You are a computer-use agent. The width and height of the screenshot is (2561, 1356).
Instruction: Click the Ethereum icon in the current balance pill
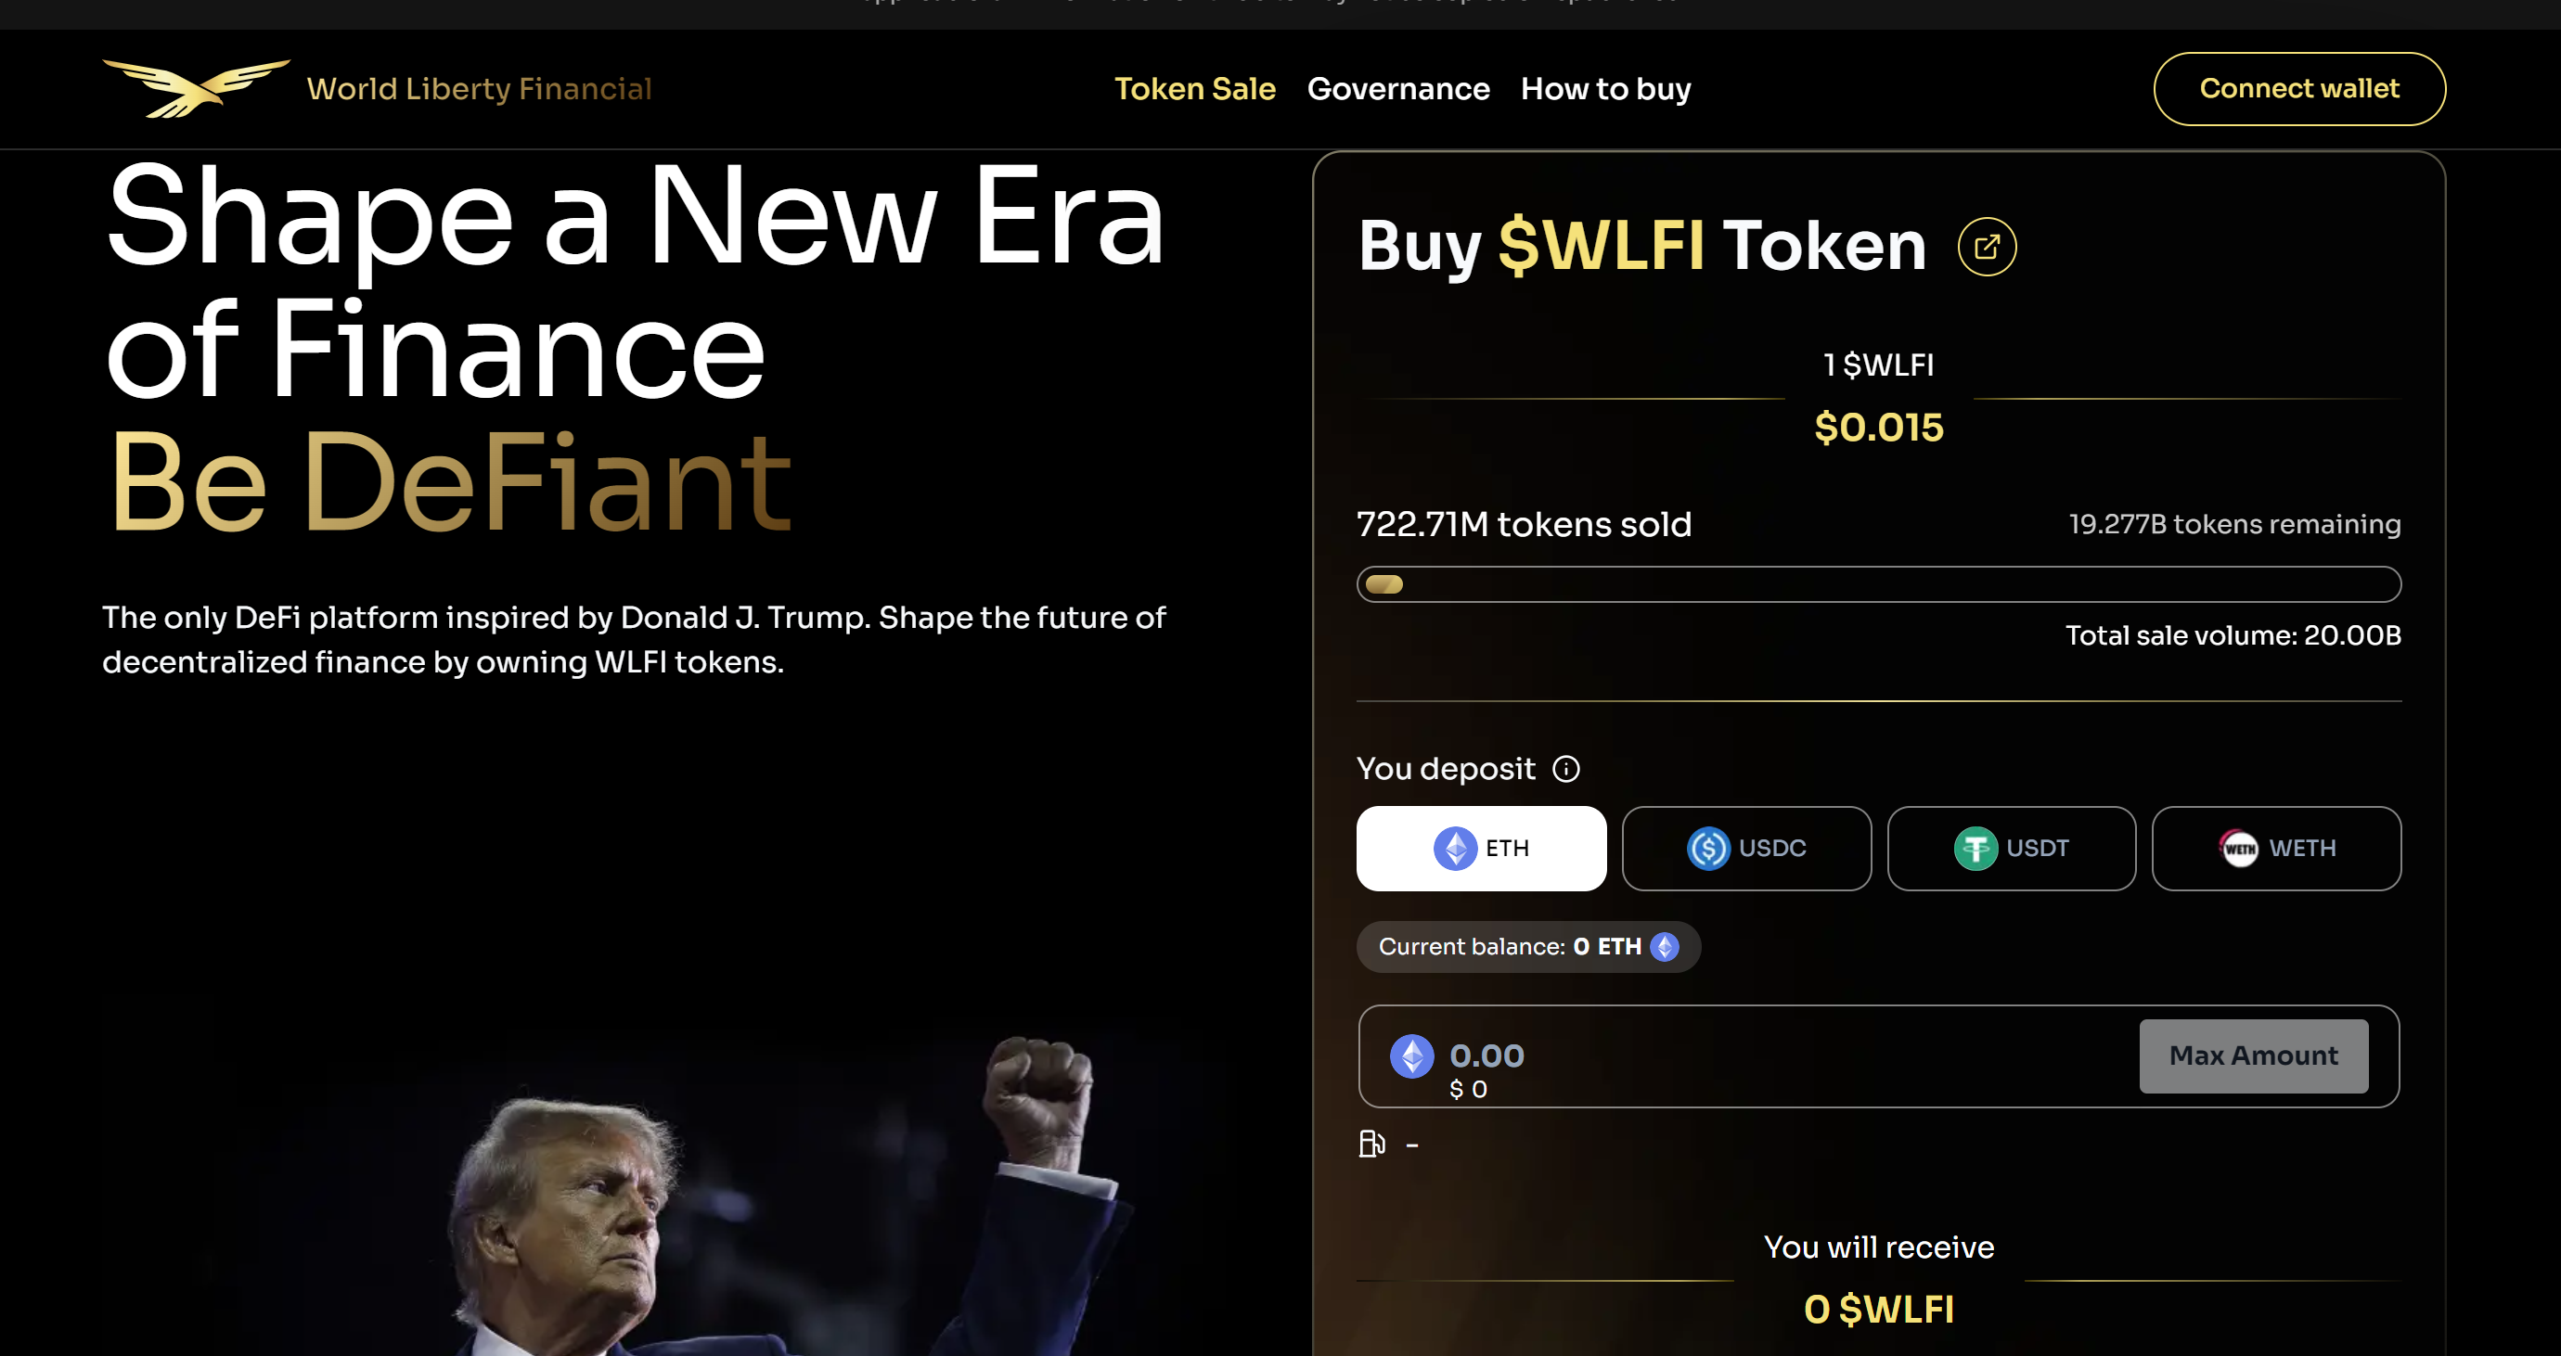pos(1665,947)
